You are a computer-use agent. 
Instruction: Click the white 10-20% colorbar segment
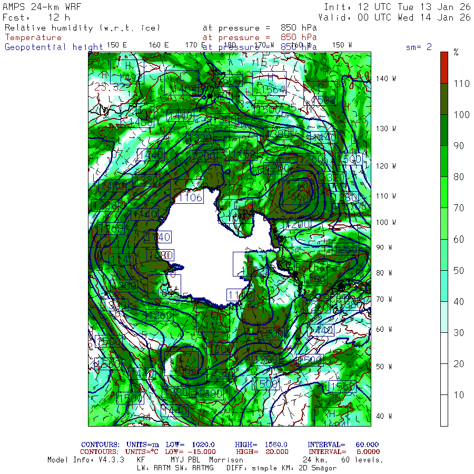(x=444, y=379)
